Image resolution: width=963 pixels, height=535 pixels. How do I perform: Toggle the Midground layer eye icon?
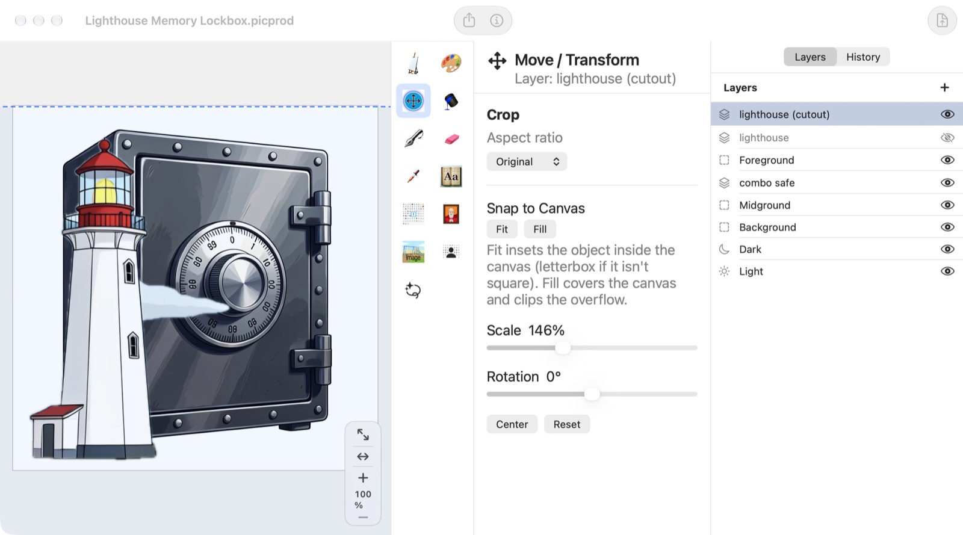pos(947,205)
